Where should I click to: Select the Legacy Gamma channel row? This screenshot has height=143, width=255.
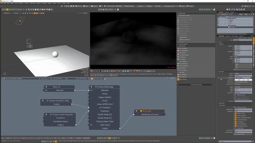[105, 97]
